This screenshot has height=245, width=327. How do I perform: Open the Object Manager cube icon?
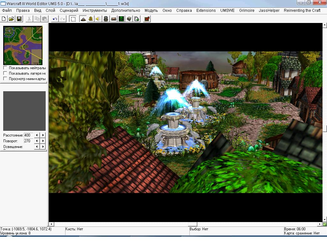(129, 19)
